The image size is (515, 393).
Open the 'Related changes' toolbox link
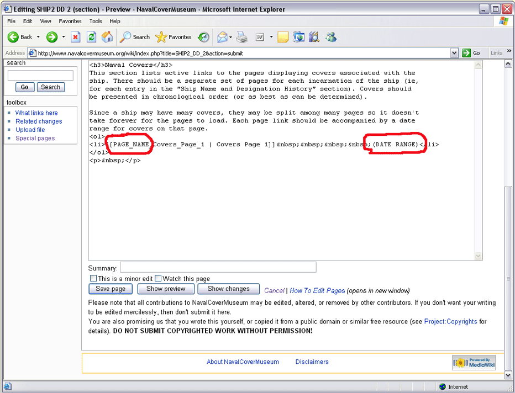pyautogui.click(x=39, y=121)
